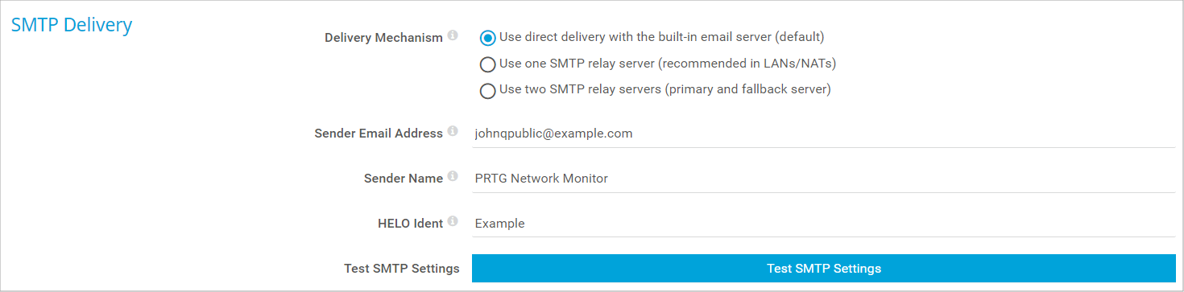Show help icon for Sender Email Address
Image resolution: width=1184 pixels, height=292 pixels.
click(x=453, y=131)
